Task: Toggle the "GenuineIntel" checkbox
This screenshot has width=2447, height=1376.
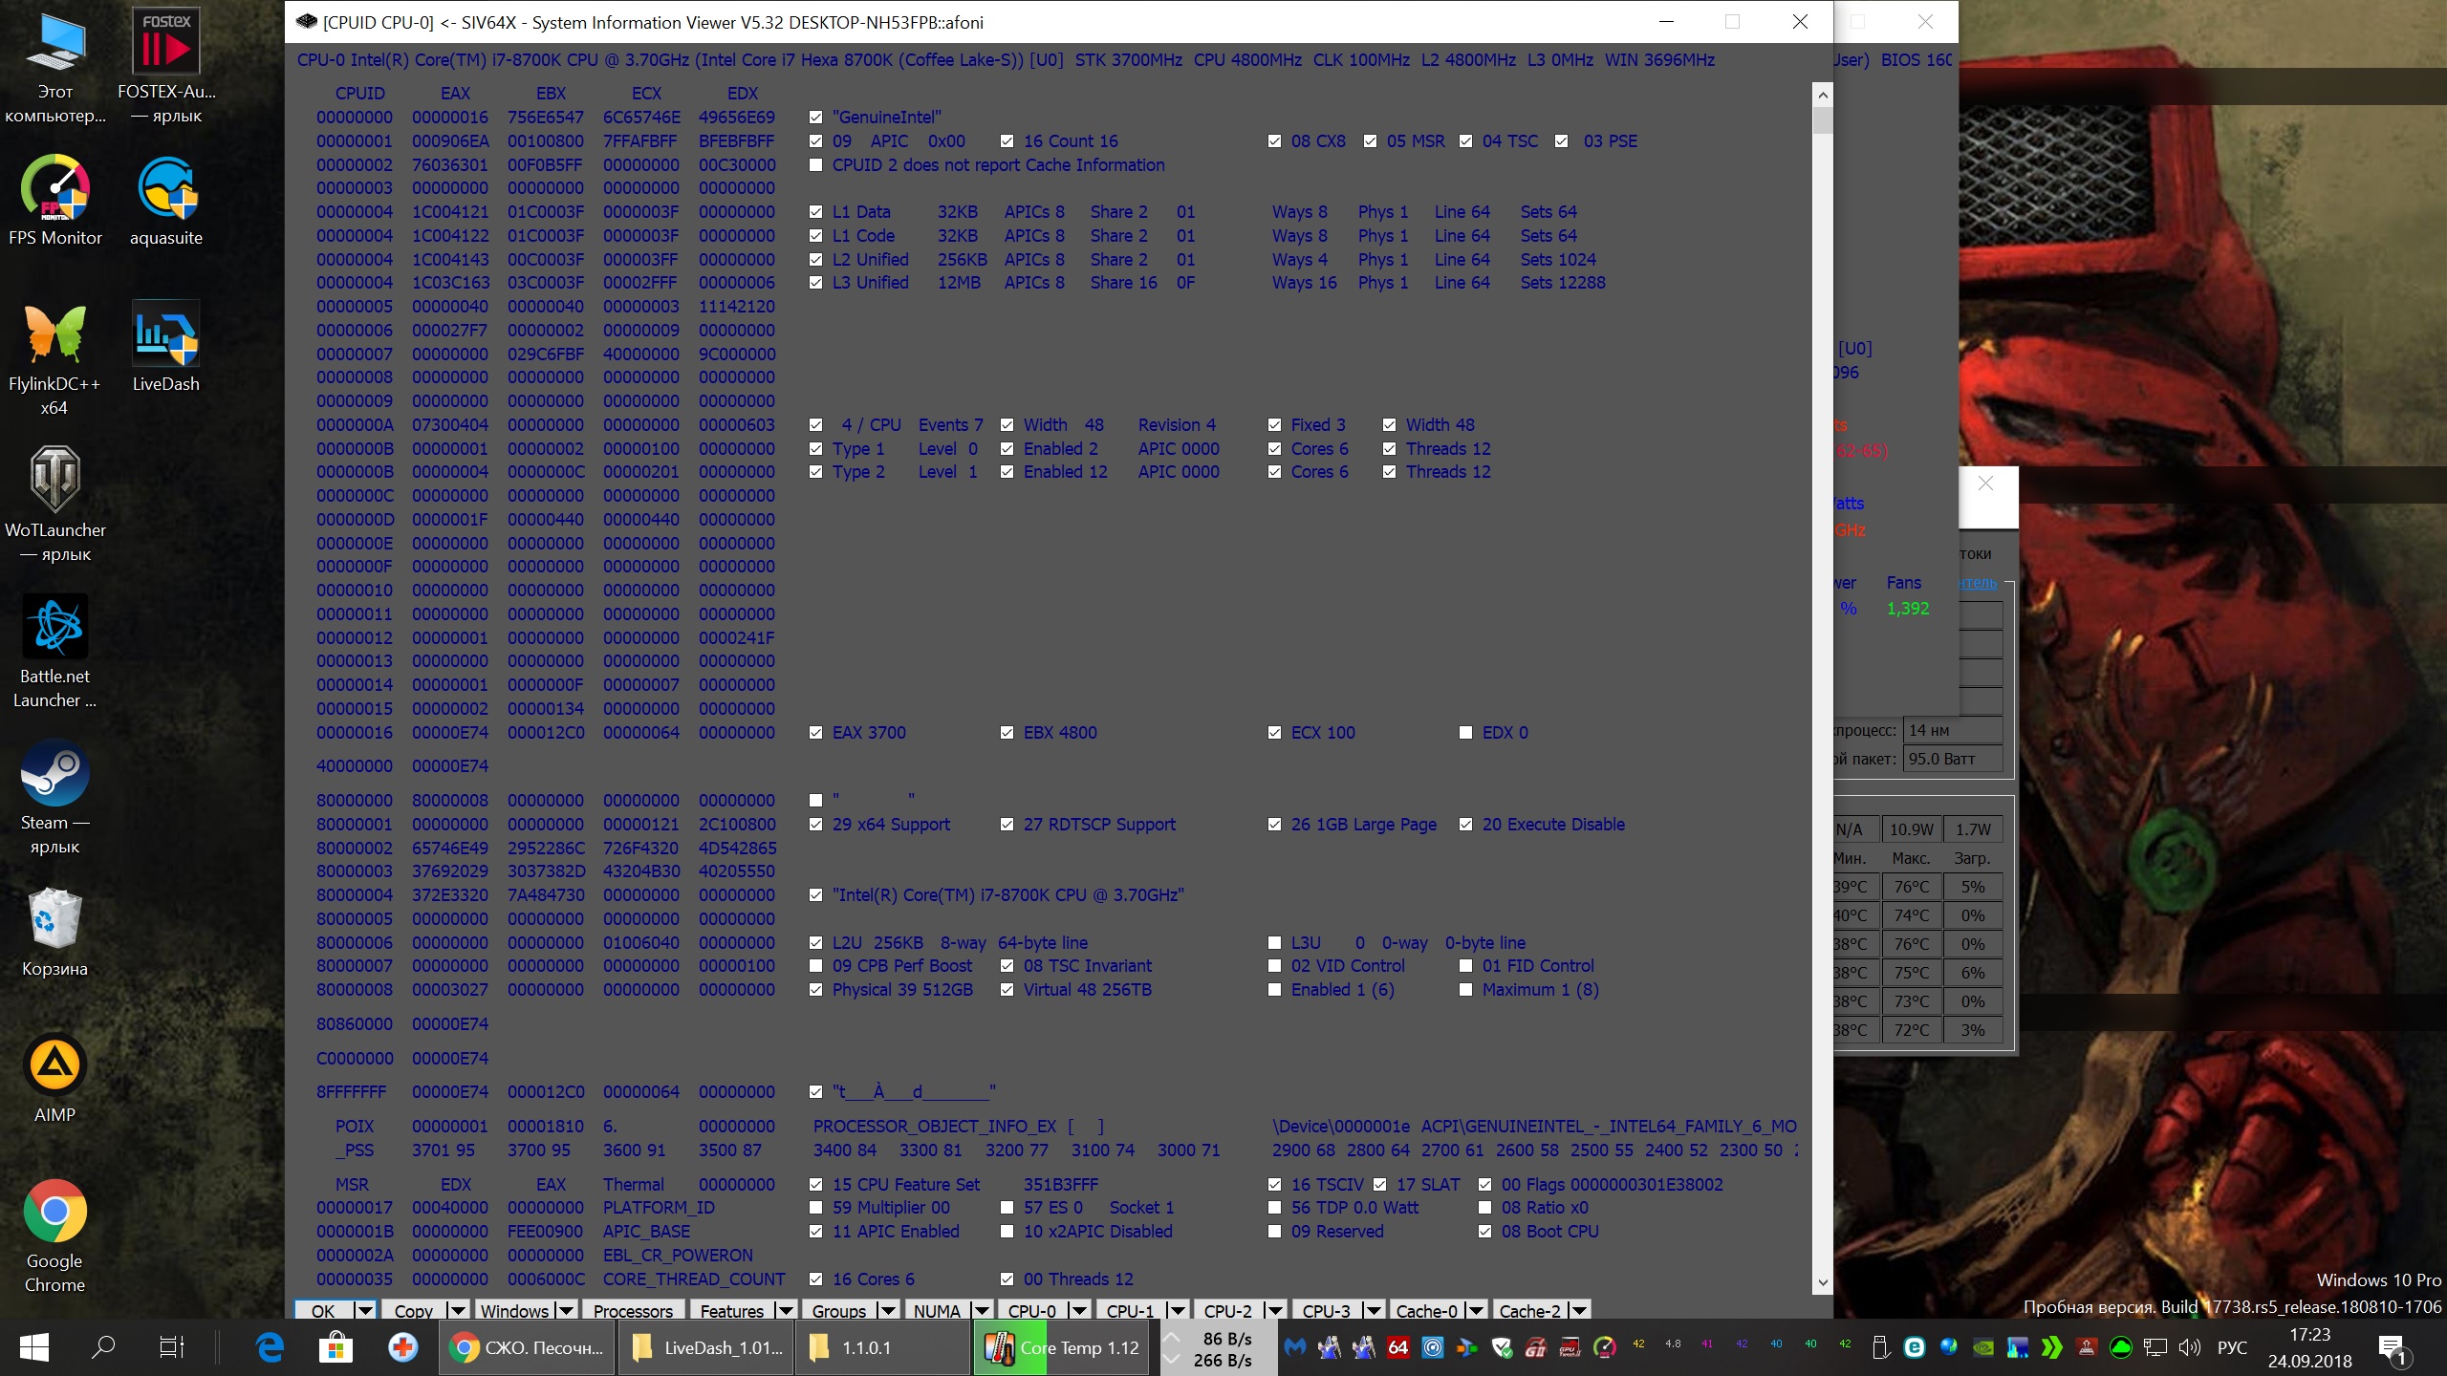Action: [x=815, y=118]
